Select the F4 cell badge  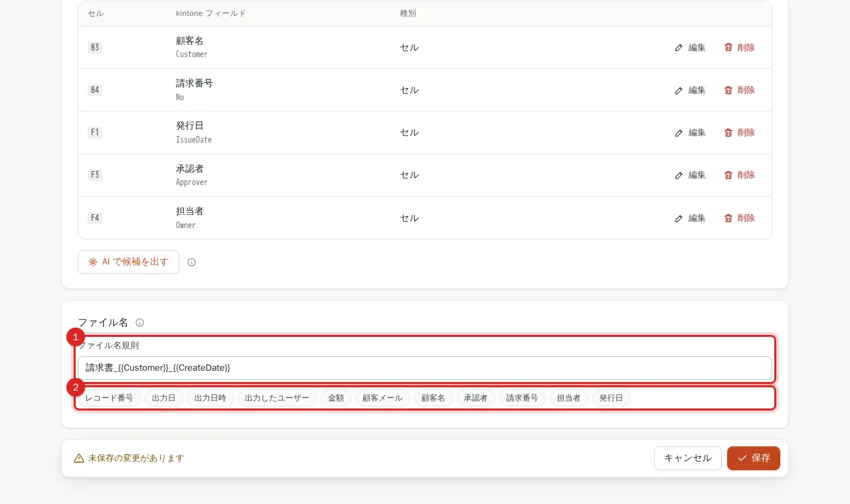click(x=95, y=218)
